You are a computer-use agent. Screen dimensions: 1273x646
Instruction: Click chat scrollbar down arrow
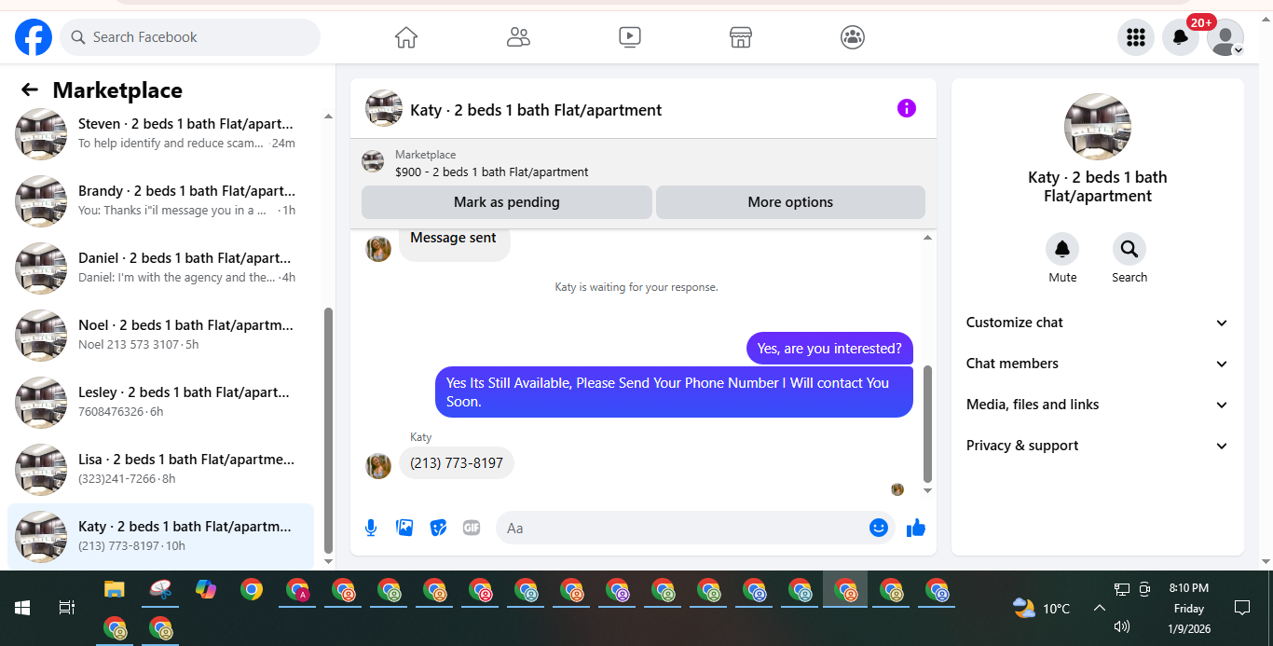927,490
